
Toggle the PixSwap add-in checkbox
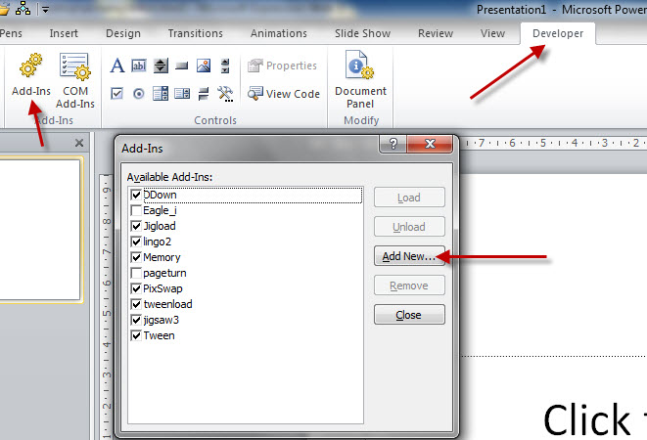136,288
